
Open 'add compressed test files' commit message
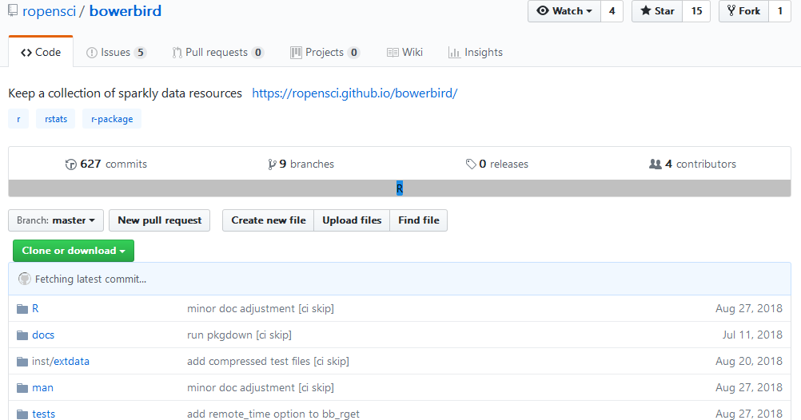pyautogui.click(x=268, y=362)
